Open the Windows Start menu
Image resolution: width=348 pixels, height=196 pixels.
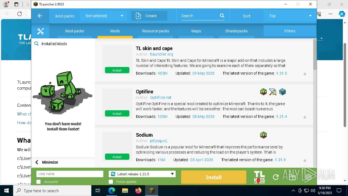[x=7, y=191]
